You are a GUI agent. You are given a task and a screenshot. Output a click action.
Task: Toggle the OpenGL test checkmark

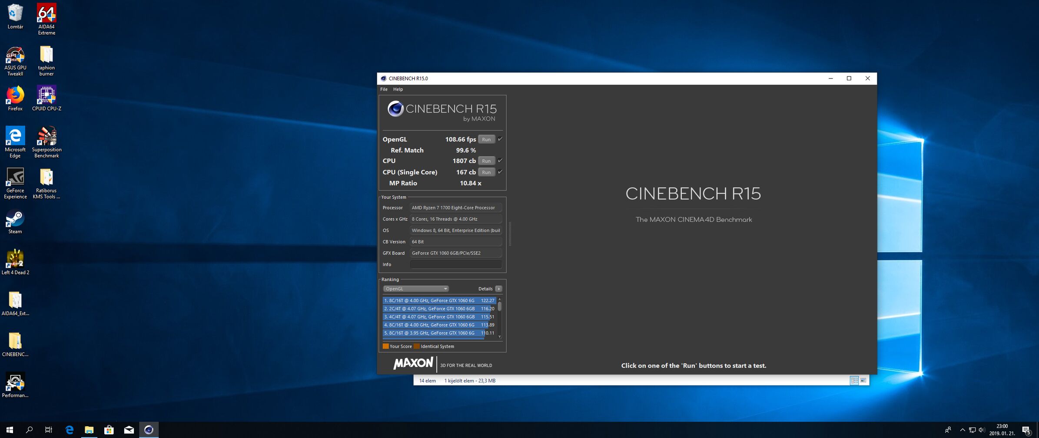coord(500,139)
